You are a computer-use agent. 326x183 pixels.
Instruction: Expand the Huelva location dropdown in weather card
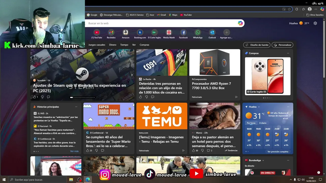click(x=259, y=107)
